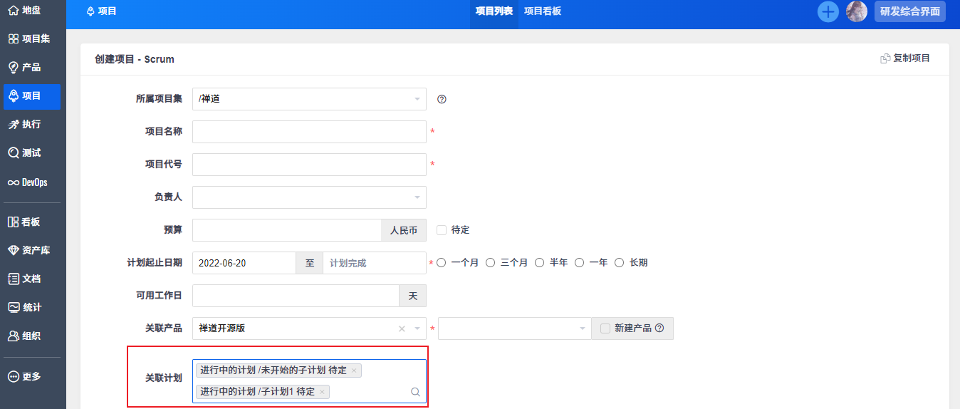This screenshot has width=960, height=409.
Task: Open the 文档 document icon
Action: 13,279
